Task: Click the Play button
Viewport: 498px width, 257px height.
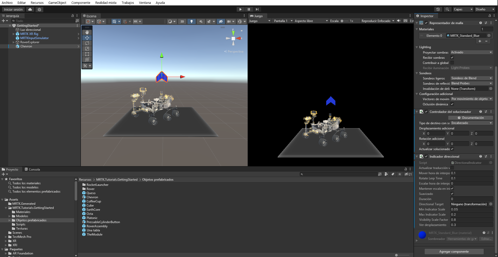Action: [241, 9]
